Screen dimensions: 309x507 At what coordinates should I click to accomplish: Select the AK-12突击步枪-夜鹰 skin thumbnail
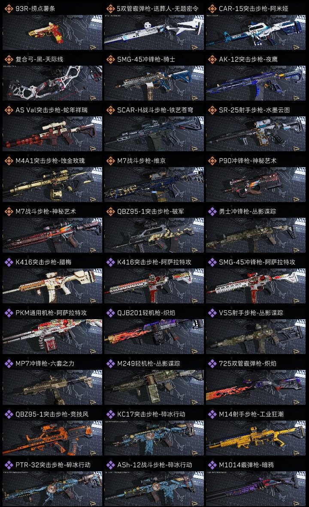pyautogui.click(x=256, y=83)
